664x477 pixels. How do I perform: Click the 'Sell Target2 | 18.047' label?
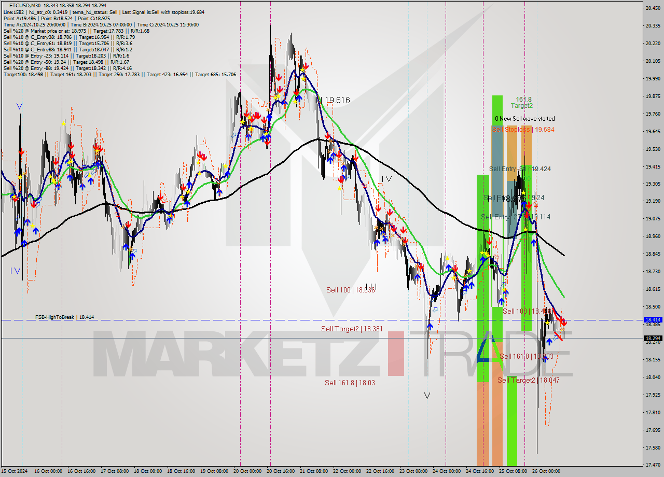tap(528, 380)
